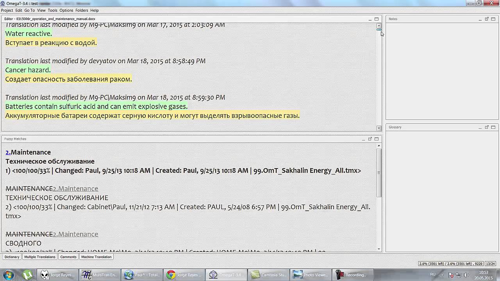Screen dimensions: 500x281
Task: Undock the Glossary pane
Action: [487, 127]
